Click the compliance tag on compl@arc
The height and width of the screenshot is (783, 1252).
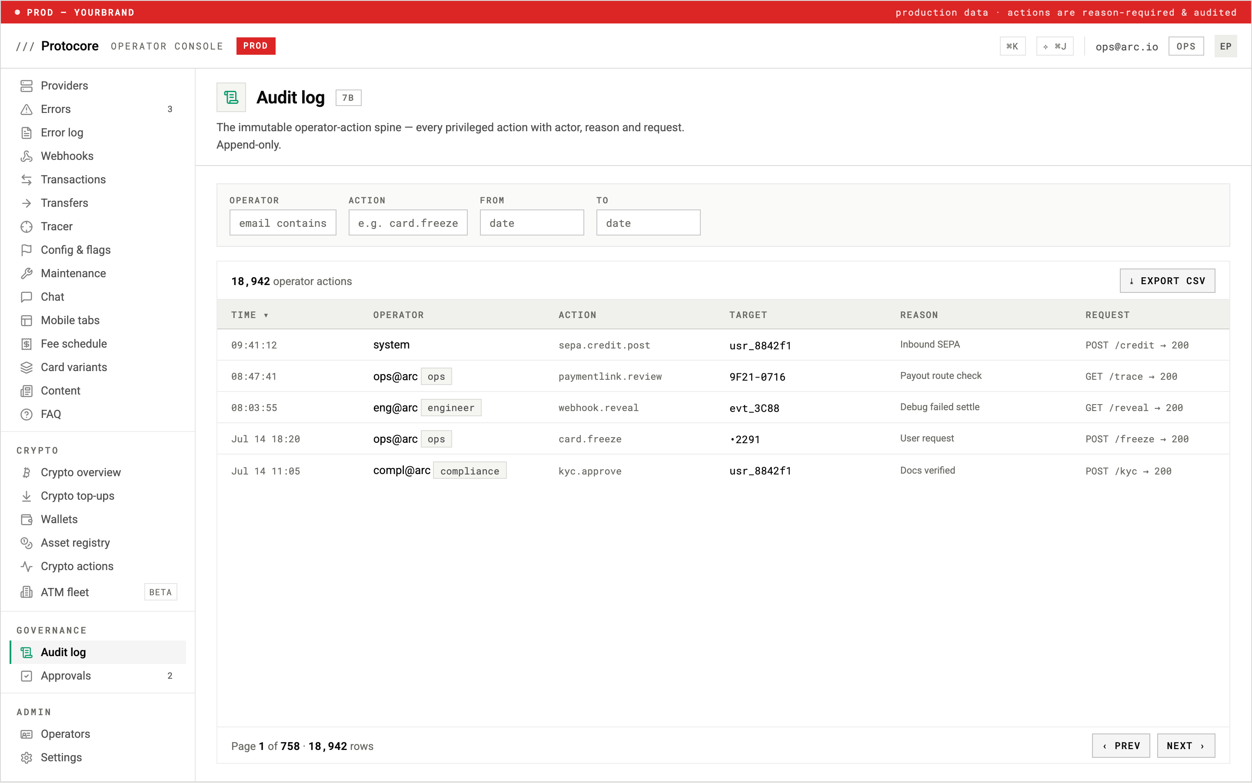[469, 471]
